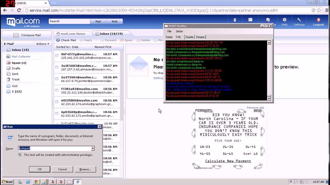Click the Compose Mail envelope icon
Screen dimensions: 330x185
click(16, 35)
